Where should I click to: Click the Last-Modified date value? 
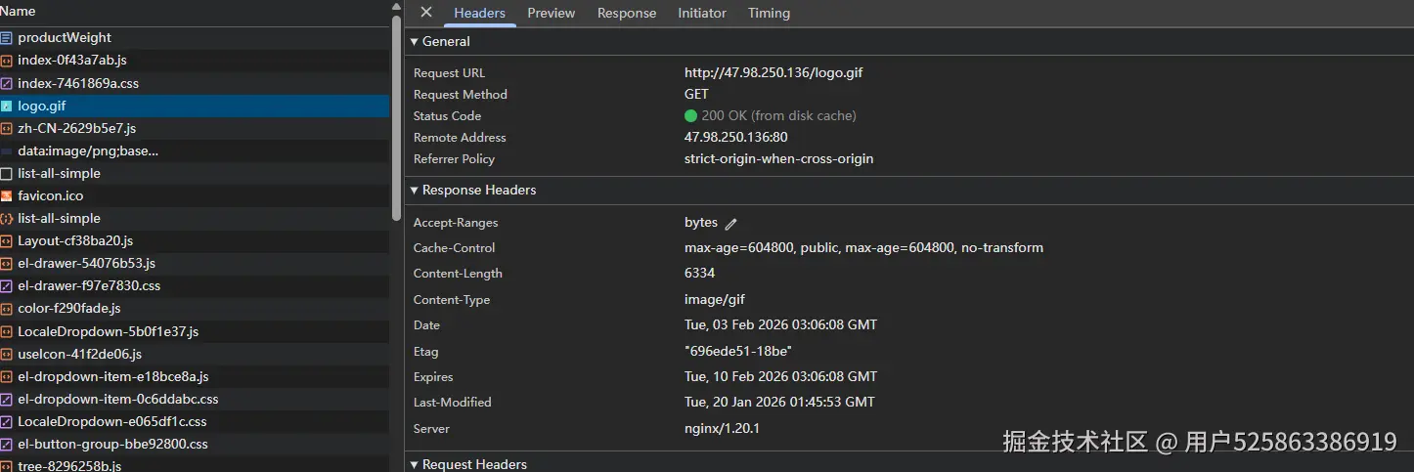[779, 402]
